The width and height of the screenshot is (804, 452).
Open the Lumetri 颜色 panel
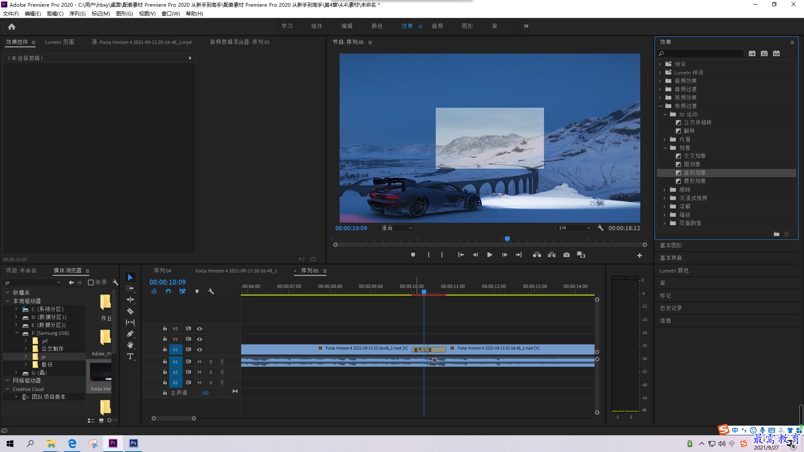pos(674,270)
